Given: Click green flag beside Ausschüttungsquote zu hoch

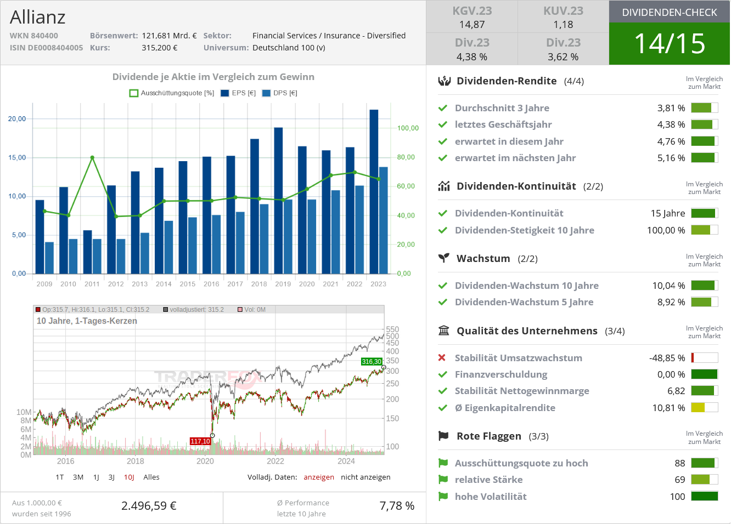Looking at the screenshot, I should point(443,463).
